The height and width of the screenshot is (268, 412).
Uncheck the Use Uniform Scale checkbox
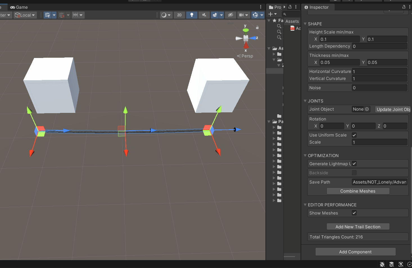pos(354,135)
